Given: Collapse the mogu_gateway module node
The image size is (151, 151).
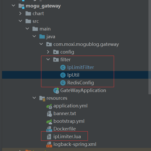Looking at the screenshot, I should 13,5.
